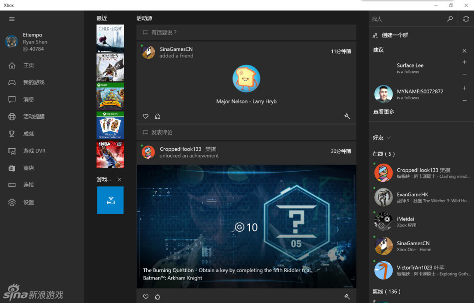The height and width of the screenshot is (303, 474).
Task: Click 查看更多 to see more suggestions
Action: 384,112
